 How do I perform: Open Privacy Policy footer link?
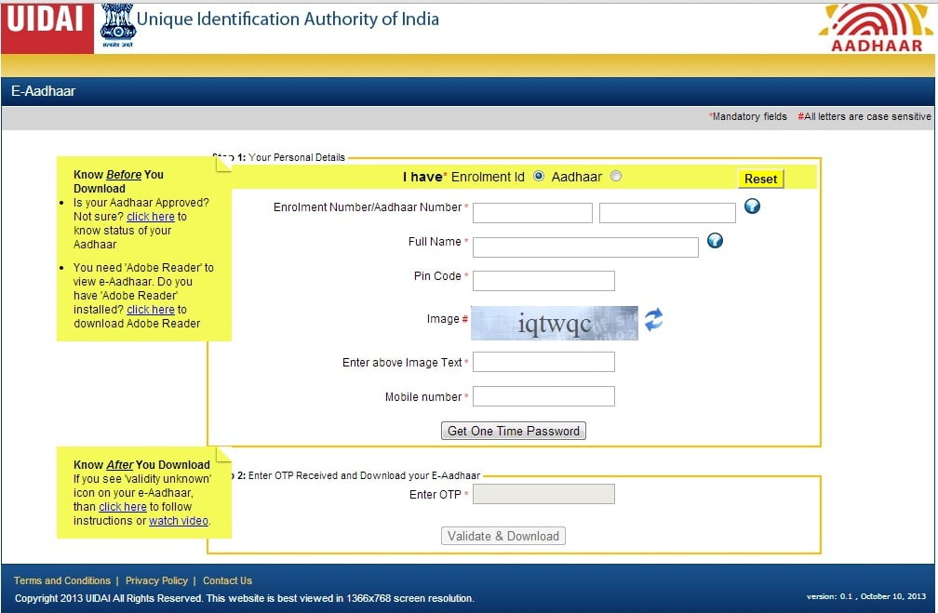pyautogui.click(x=156, y=580)
